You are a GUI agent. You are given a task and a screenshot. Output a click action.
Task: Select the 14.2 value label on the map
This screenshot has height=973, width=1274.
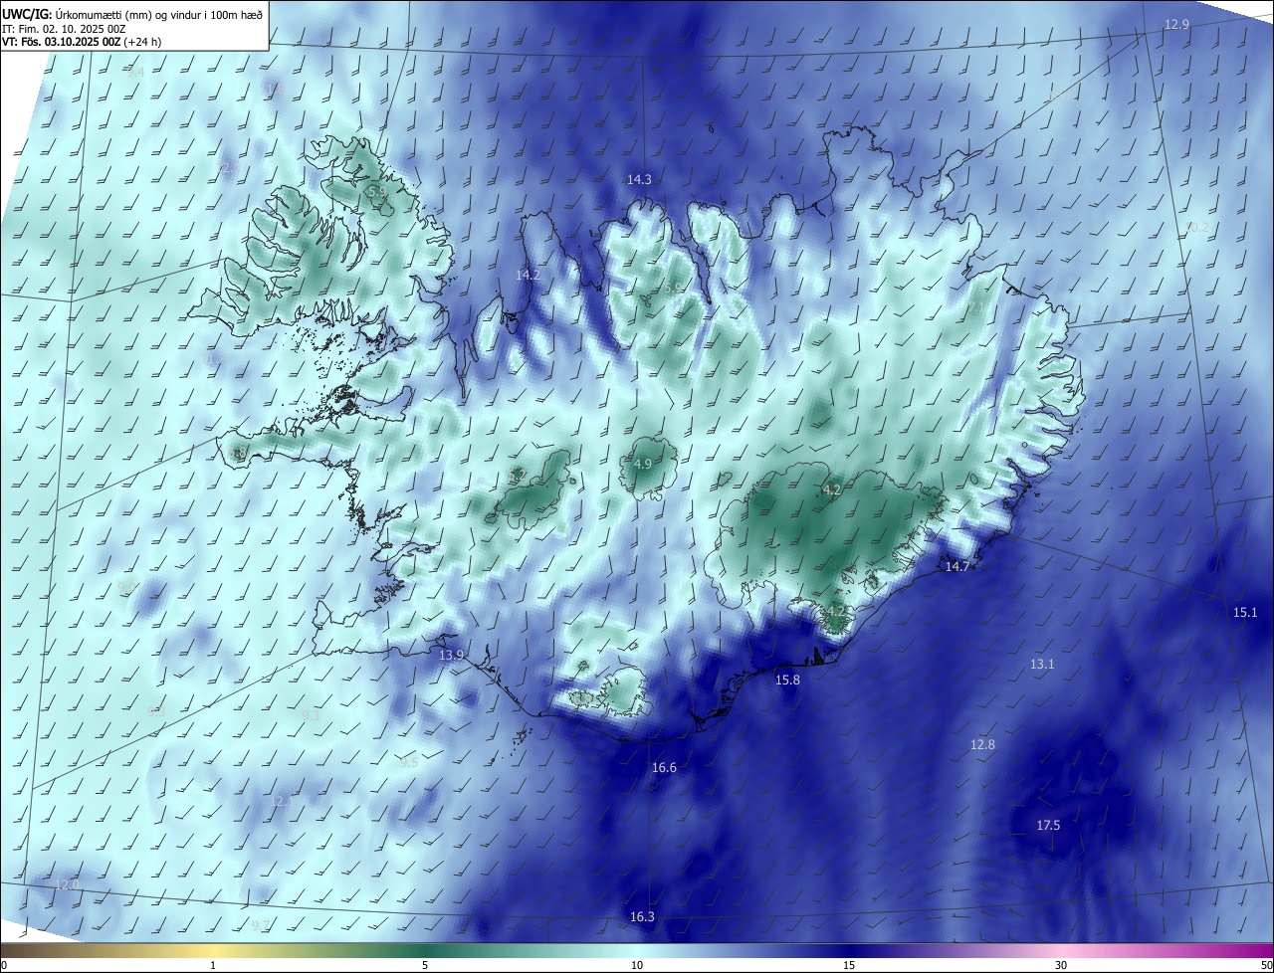[528, 276]
